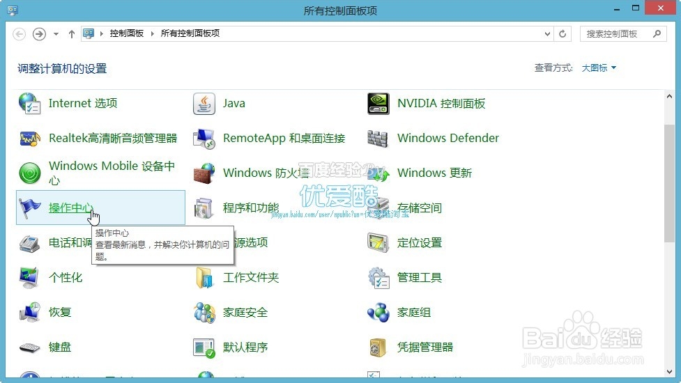Click the scrollbar down arrow

669,371
